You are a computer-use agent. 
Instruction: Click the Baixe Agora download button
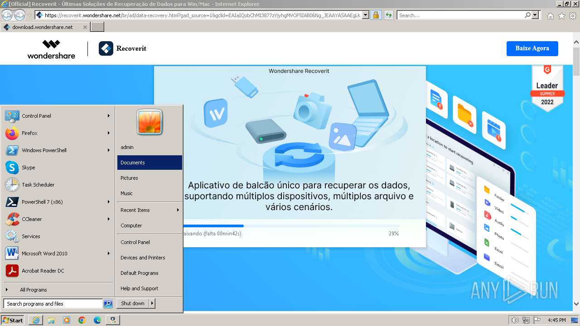click(x=532, y=48)
